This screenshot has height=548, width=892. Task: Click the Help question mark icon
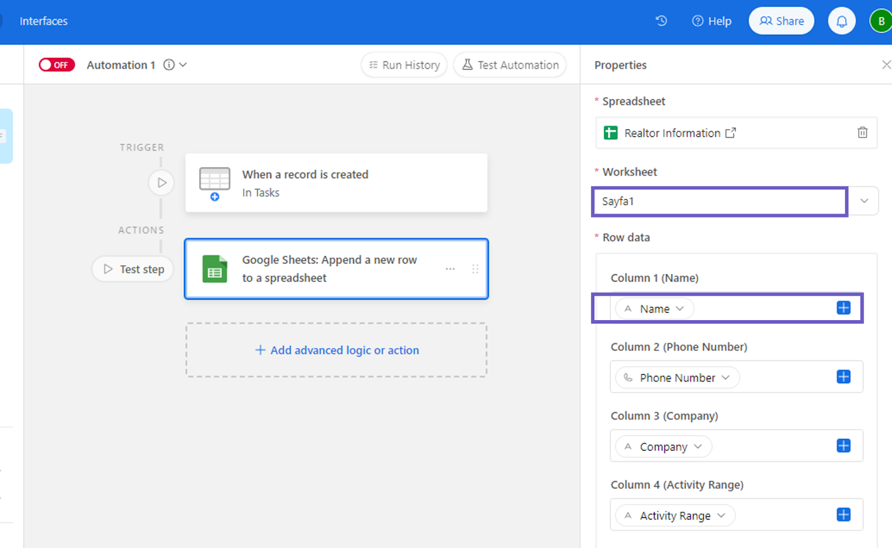697,21
